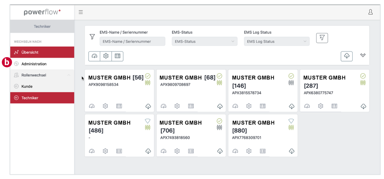Switch toolbar view to dashboard gauge
Screen dimensions: 384x179
click(94, 56)
